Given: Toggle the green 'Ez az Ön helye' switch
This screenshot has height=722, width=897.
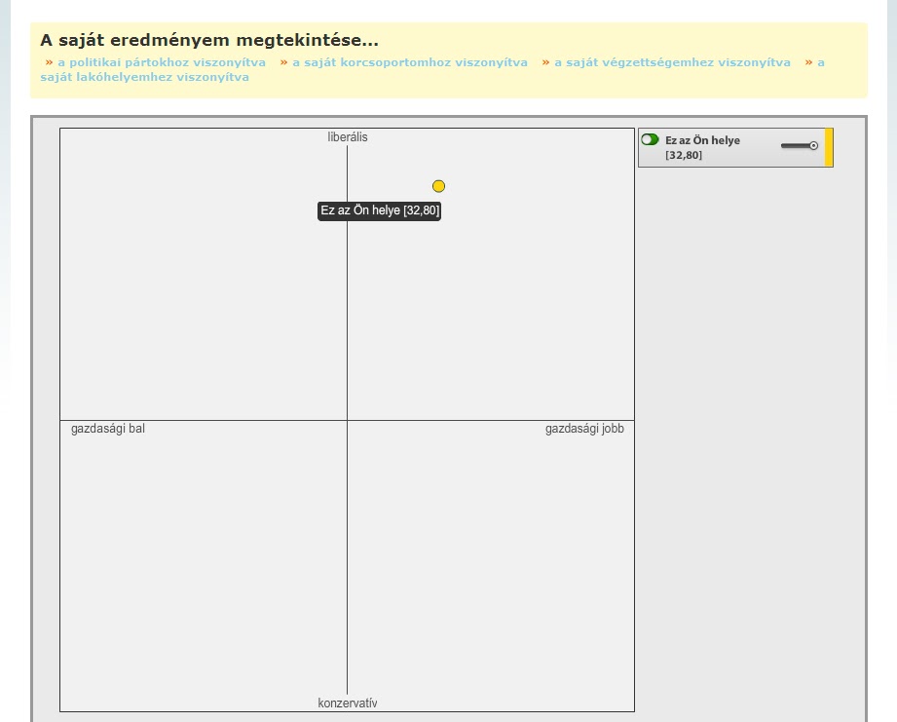Looking at the screenshot, I should point(650,139).
